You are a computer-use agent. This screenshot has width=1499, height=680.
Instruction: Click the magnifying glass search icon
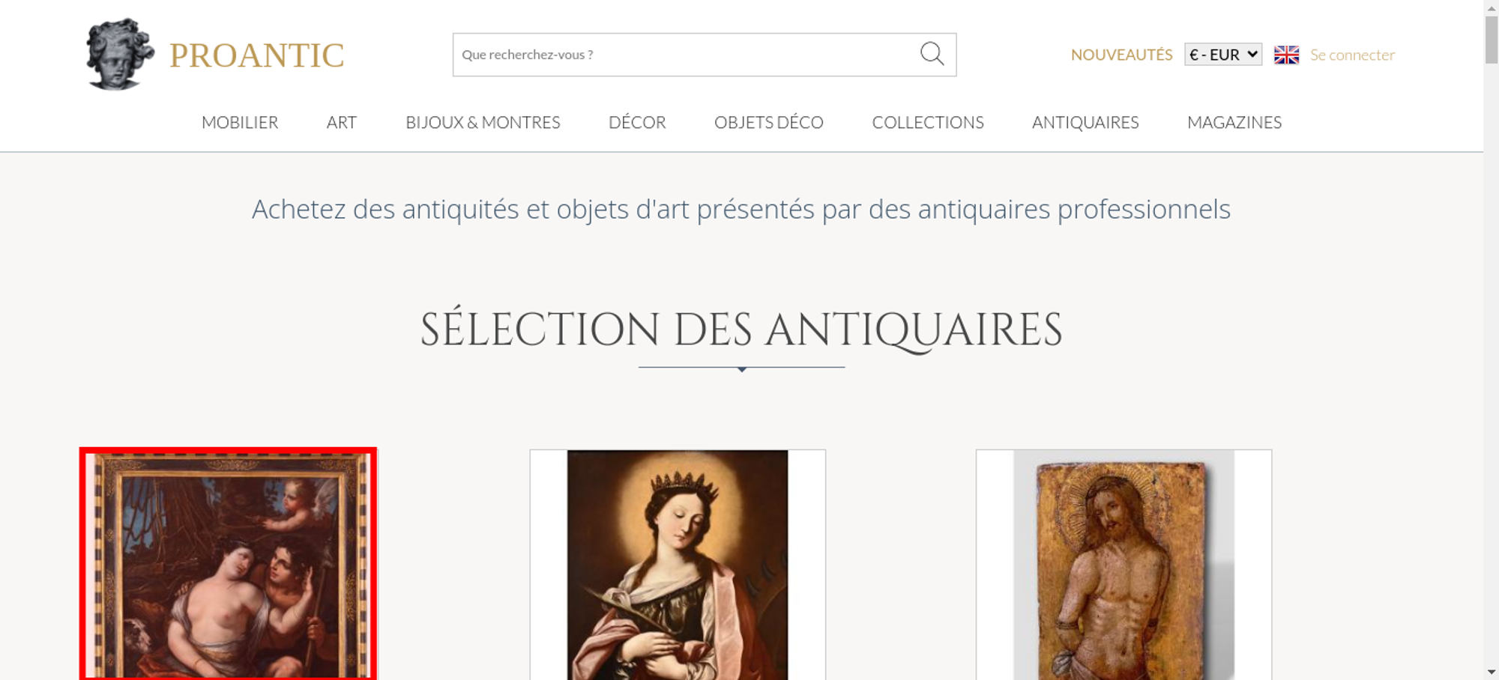click(x=932, y=54)
